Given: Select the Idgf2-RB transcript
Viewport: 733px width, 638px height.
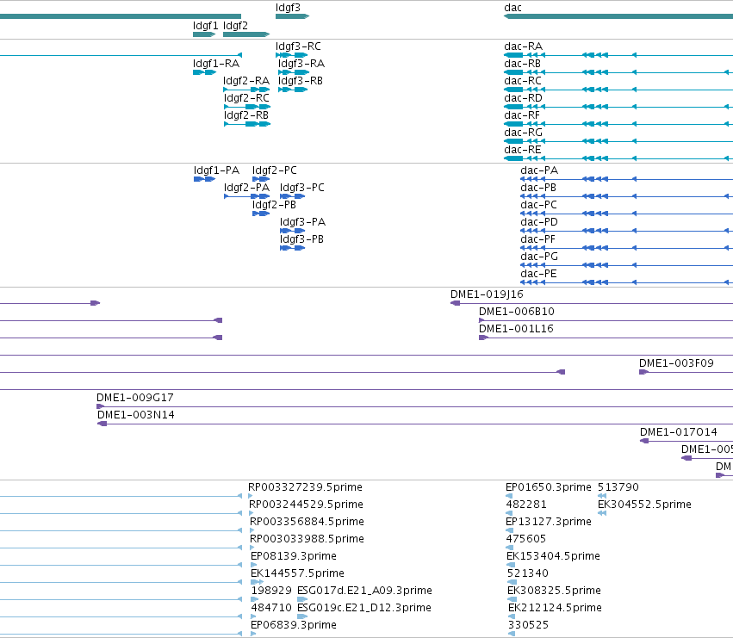Looking at the screenshot, I should [x=247, y=124].
